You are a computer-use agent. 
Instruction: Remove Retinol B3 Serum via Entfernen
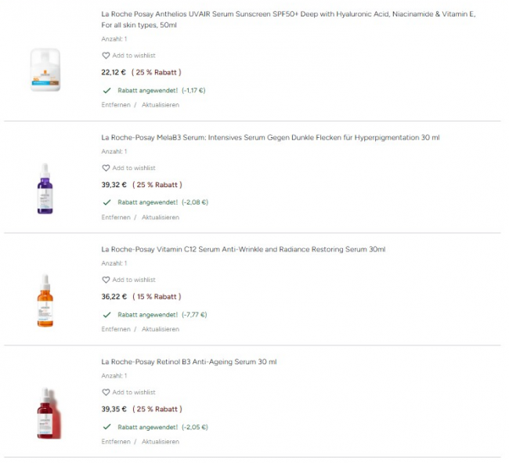[116, 442]
